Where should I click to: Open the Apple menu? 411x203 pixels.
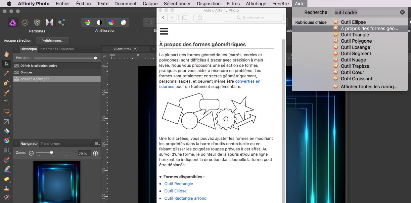tap(9, 4)
